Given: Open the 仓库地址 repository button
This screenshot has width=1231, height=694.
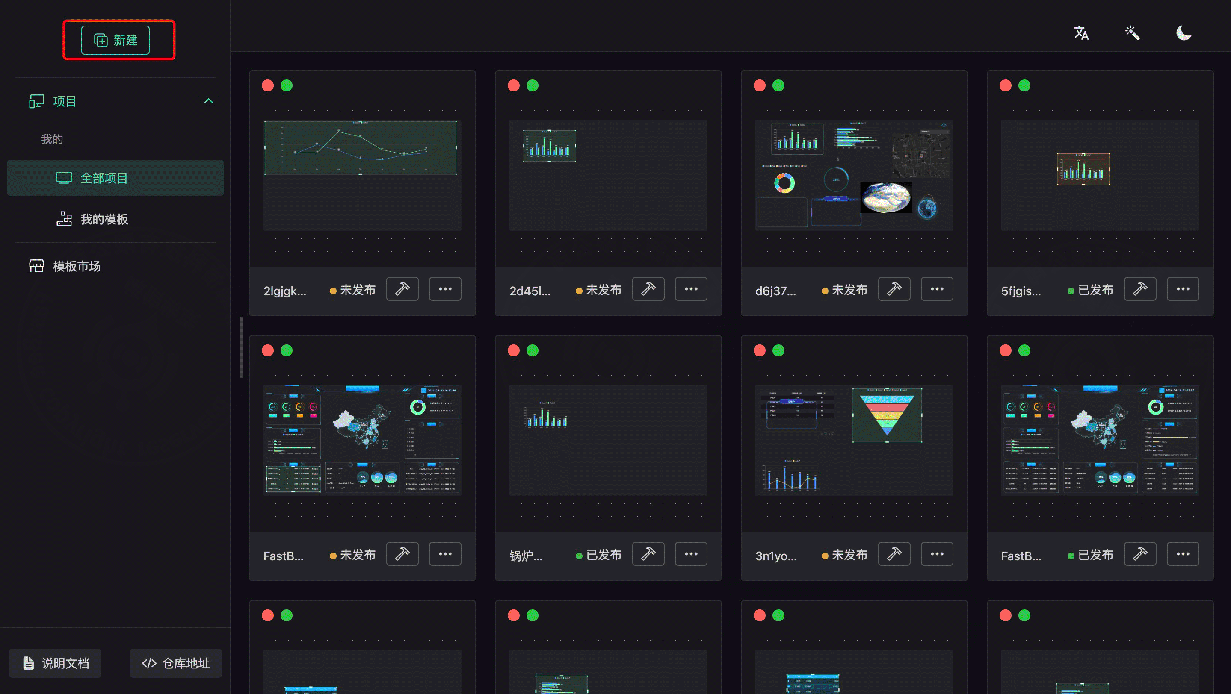Looking at the screenshot, I should tap(176, 663).
